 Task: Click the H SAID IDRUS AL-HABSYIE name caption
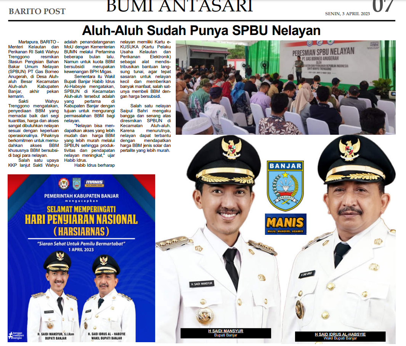(x=340, y=334)
